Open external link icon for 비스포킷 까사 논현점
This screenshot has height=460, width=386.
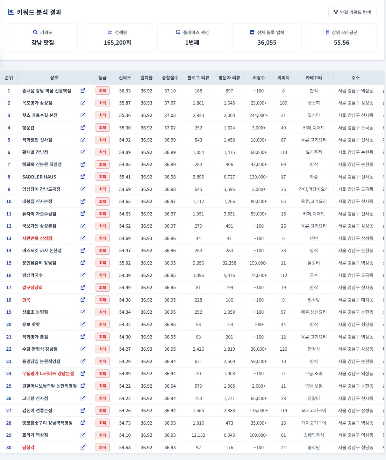(83, 251)
